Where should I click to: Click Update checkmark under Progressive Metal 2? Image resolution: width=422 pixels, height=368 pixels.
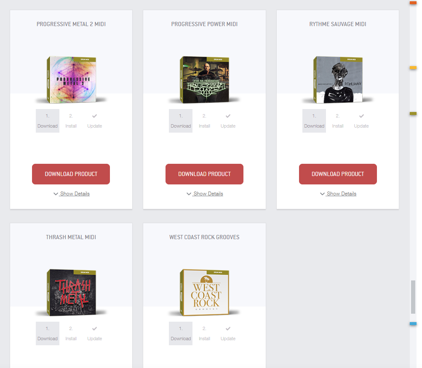[x=94, y=116]
